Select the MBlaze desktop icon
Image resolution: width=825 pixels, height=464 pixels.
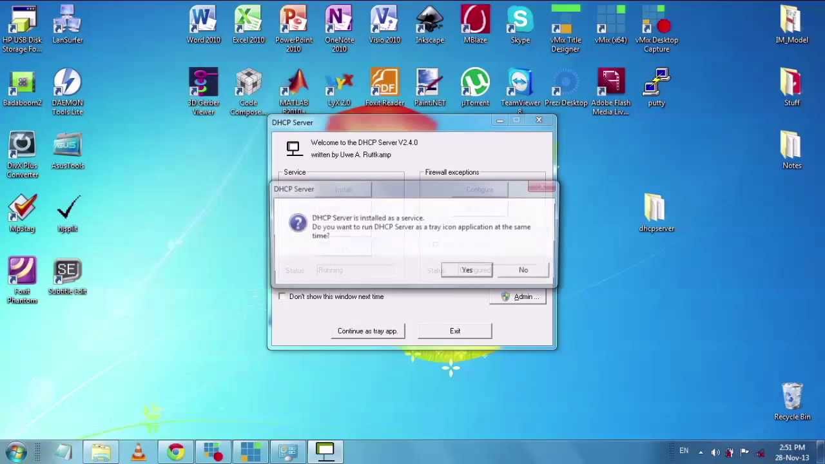point(475,24)
